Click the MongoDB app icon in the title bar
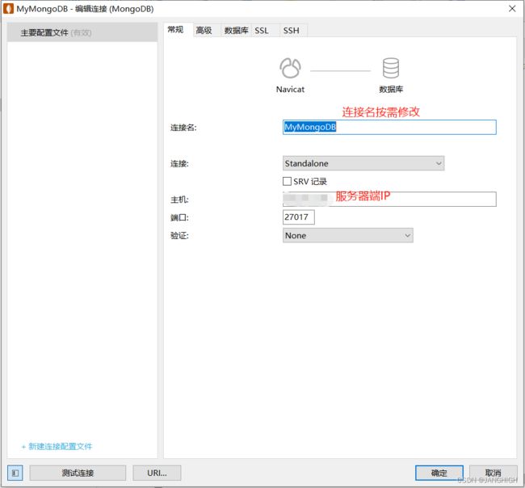Screen dimensions: 525x488 8,9
